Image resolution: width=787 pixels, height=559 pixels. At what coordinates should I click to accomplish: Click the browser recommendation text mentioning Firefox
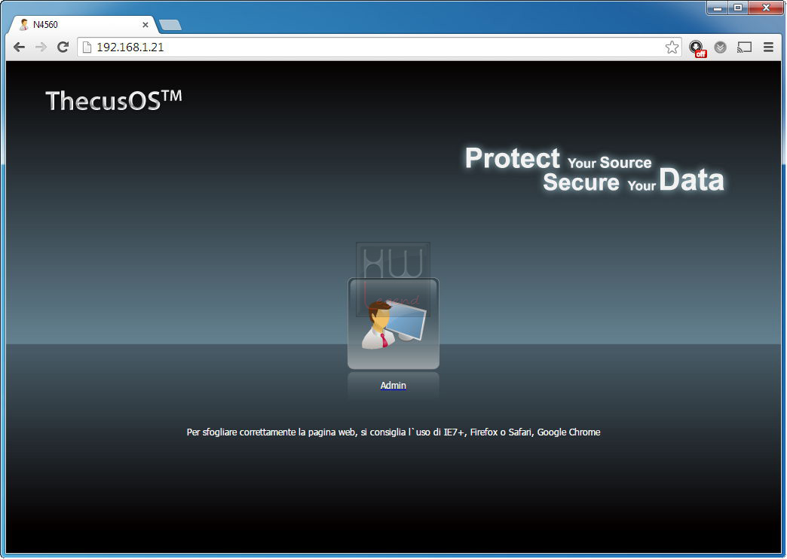tap(393, 432)
